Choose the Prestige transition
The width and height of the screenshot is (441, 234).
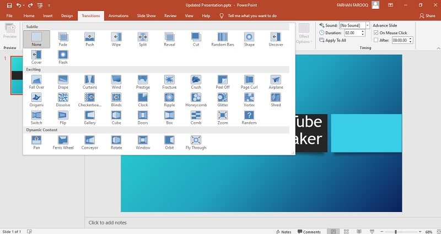pyautogui.click(x=143, y=82)
